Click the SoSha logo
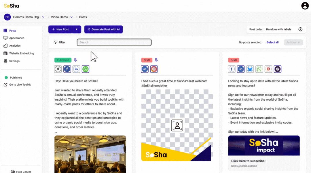Screen dimensions: 311x173 12,6
